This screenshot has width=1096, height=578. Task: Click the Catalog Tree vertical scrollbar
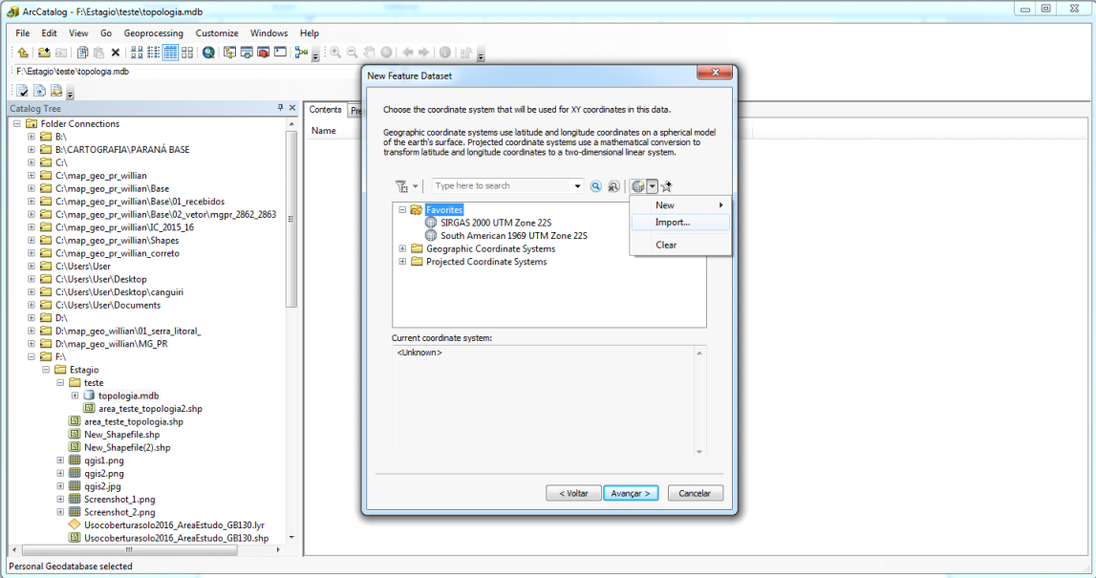291,219
